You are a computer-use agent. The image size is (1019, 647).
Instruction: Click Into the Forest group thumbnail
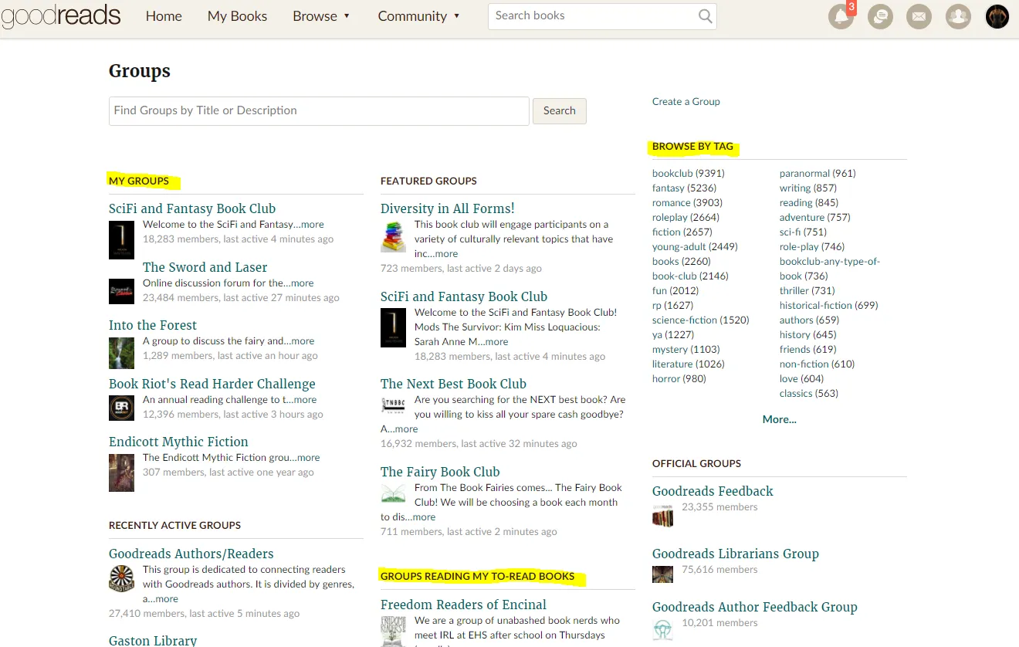[121, 353]
